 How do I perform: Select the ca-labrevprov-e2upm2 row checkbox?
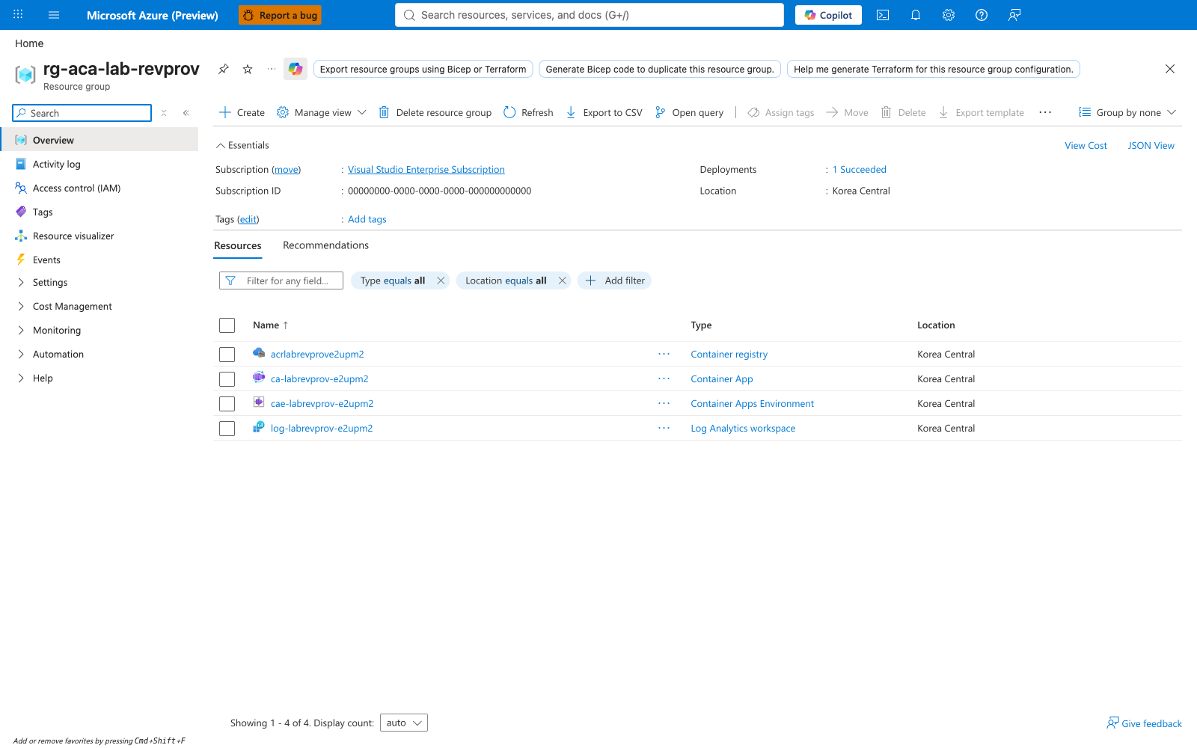[227, 379]
